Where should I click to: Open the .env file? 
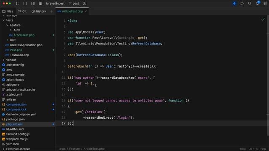(x=9, y=70)
